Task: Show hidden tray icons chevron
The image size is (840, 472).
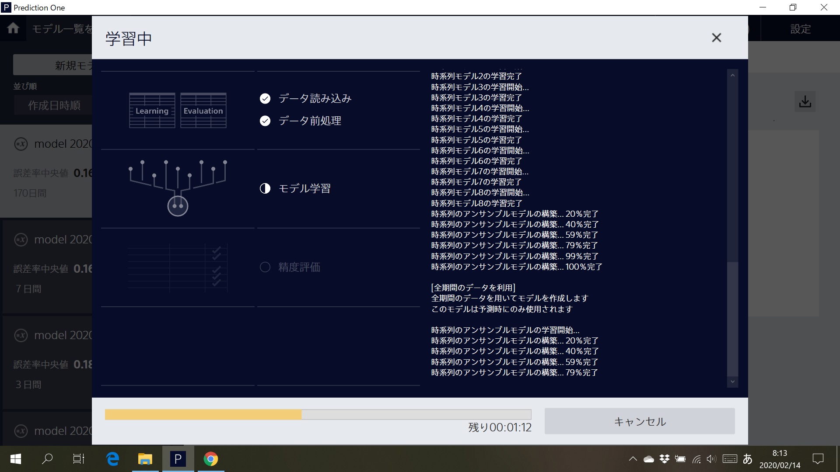Action: click(633, 459)
